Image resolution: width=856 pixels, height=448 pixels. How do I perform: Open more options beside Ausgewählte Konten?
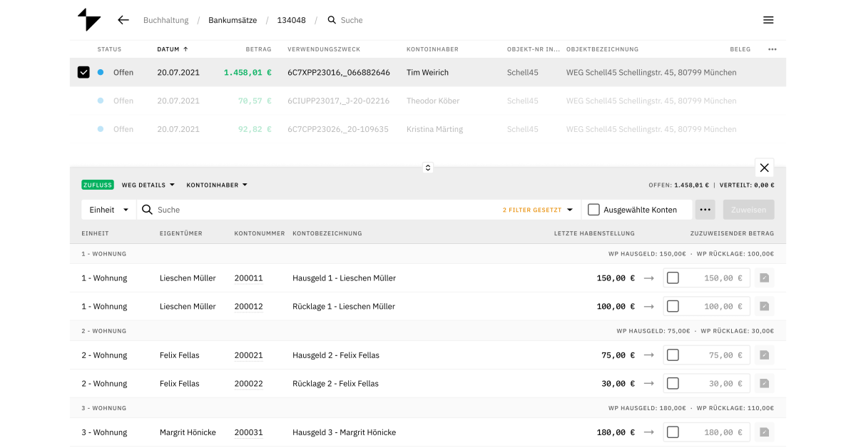click(705, 210)
